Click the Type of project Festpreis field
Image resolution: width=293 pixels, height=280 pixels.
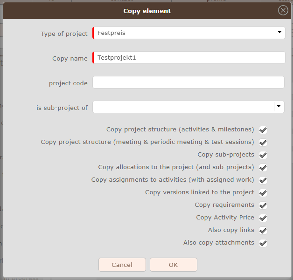pos(184,33)
